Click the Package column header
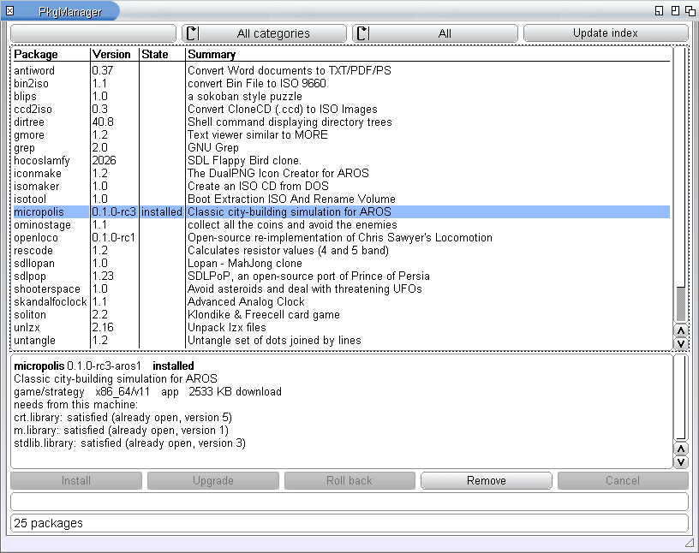 pos(36,55)
